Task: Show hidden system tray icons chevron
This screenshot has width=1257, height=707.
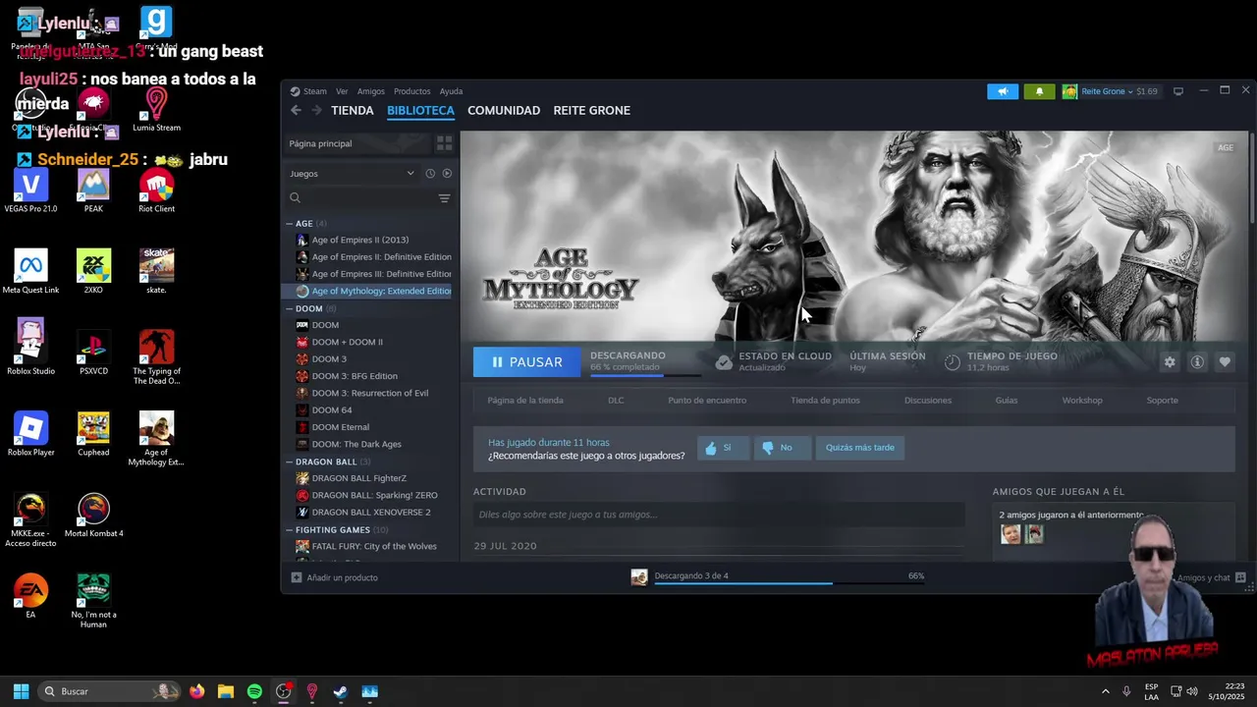Action: point(1105,691)
